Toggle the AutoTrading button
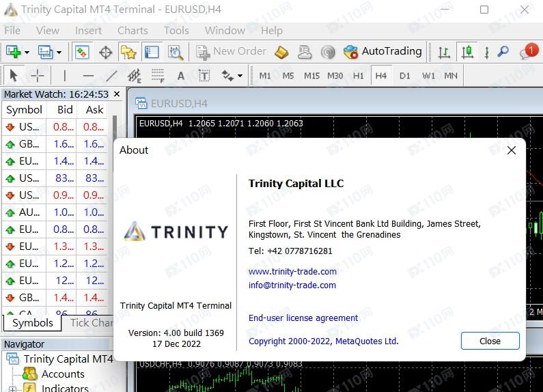Image resolution: width=543 pixels, height=392 pixels. pos(382,51)
